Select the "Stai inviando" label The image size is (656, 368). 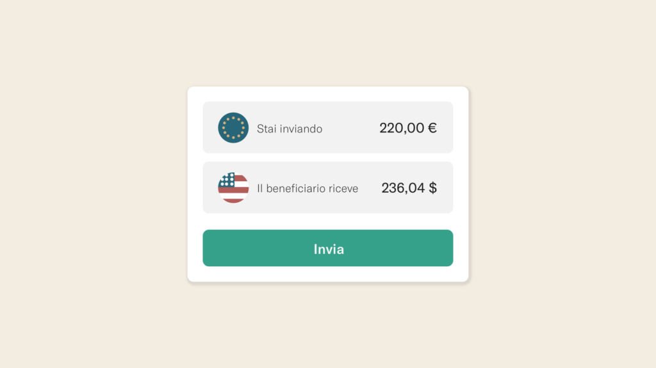[290, 129]
